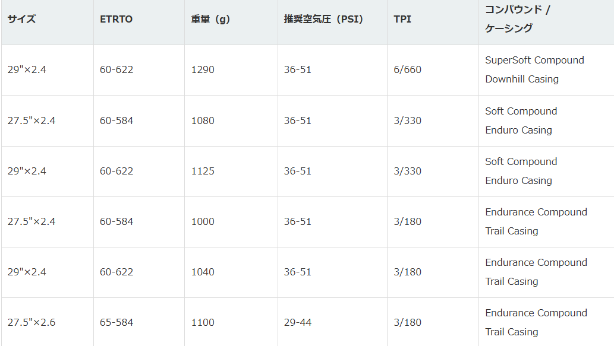614x346 pixels.
Task: Select the 1040 weight cell
Action: [203, 272]
